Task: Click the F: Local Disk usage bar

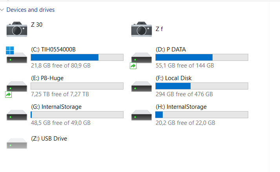Action: pos(202,86)
